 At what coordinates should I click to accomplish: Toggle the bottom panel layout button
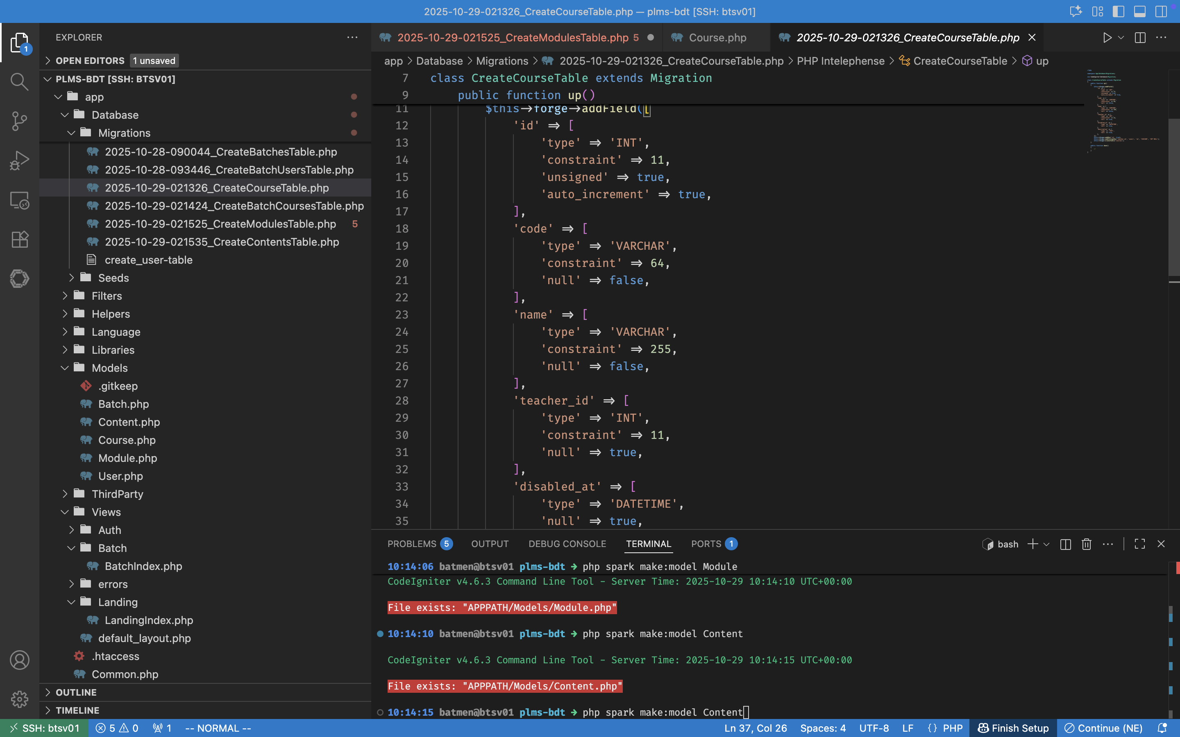1140,11
